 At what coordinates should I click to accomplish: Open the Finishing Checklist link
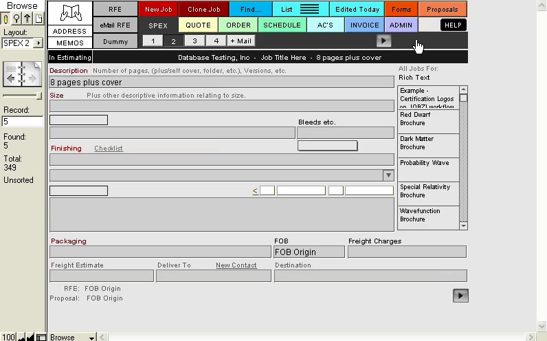pyautogui.click(x=109, y=148)
